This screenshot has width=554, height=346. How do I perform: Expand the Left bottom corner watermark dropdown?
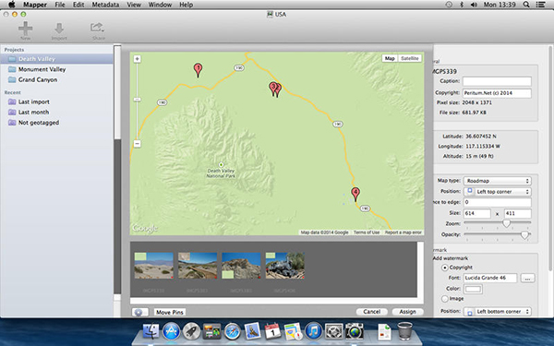click(x=497, y=312)
